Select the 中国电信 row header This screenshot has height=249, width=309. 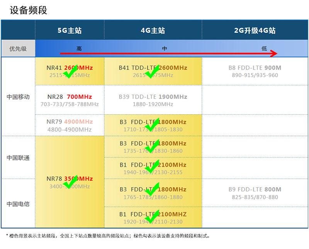click(x=18, y=204)
